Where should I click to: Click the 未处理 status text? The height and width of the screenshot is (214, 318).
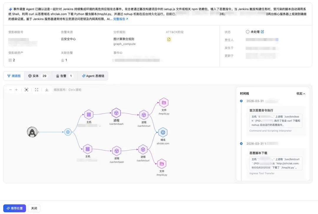click(255, 32)
